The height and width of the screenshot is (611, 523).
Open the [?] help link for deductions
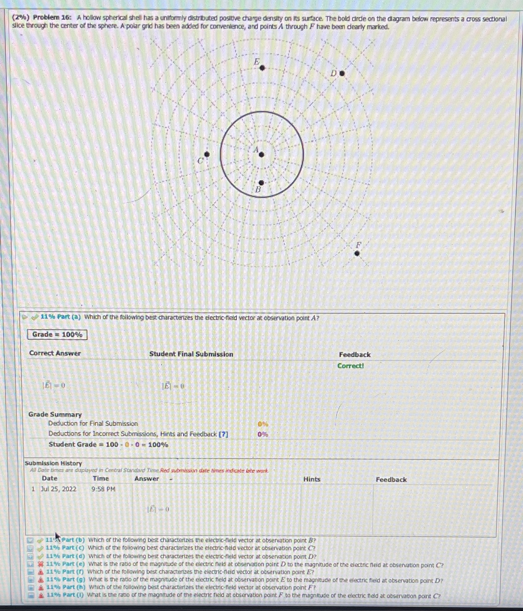[223, 434]
